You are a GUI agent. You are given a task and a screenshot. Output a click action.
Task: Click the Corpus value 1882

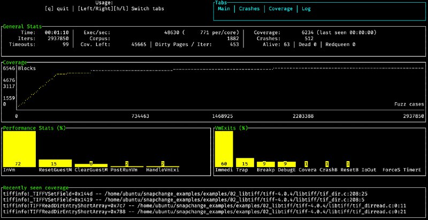coord(233,39)
